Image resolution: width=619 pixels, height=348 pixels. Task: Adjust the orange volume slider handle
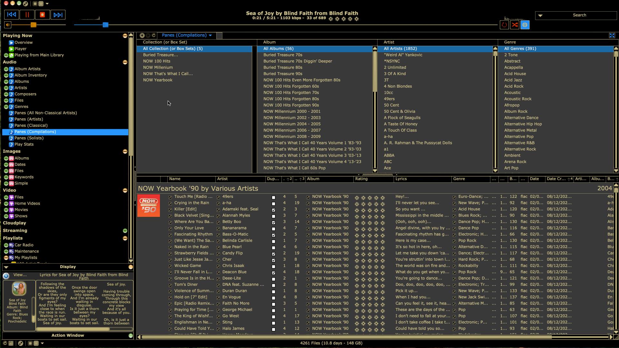point(33,25)
